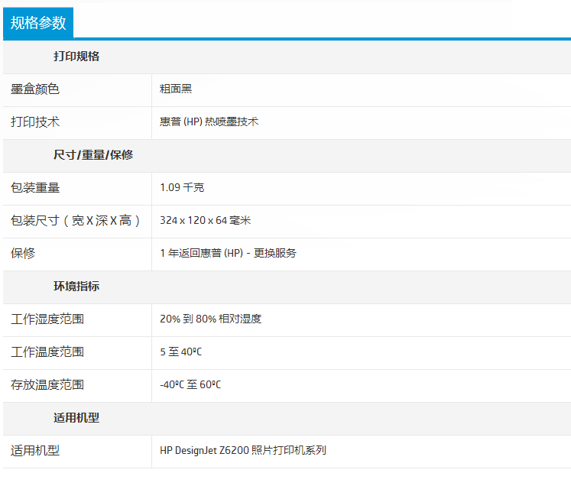
Task: Click the 包装重量 label
Action: coord(35,188)
